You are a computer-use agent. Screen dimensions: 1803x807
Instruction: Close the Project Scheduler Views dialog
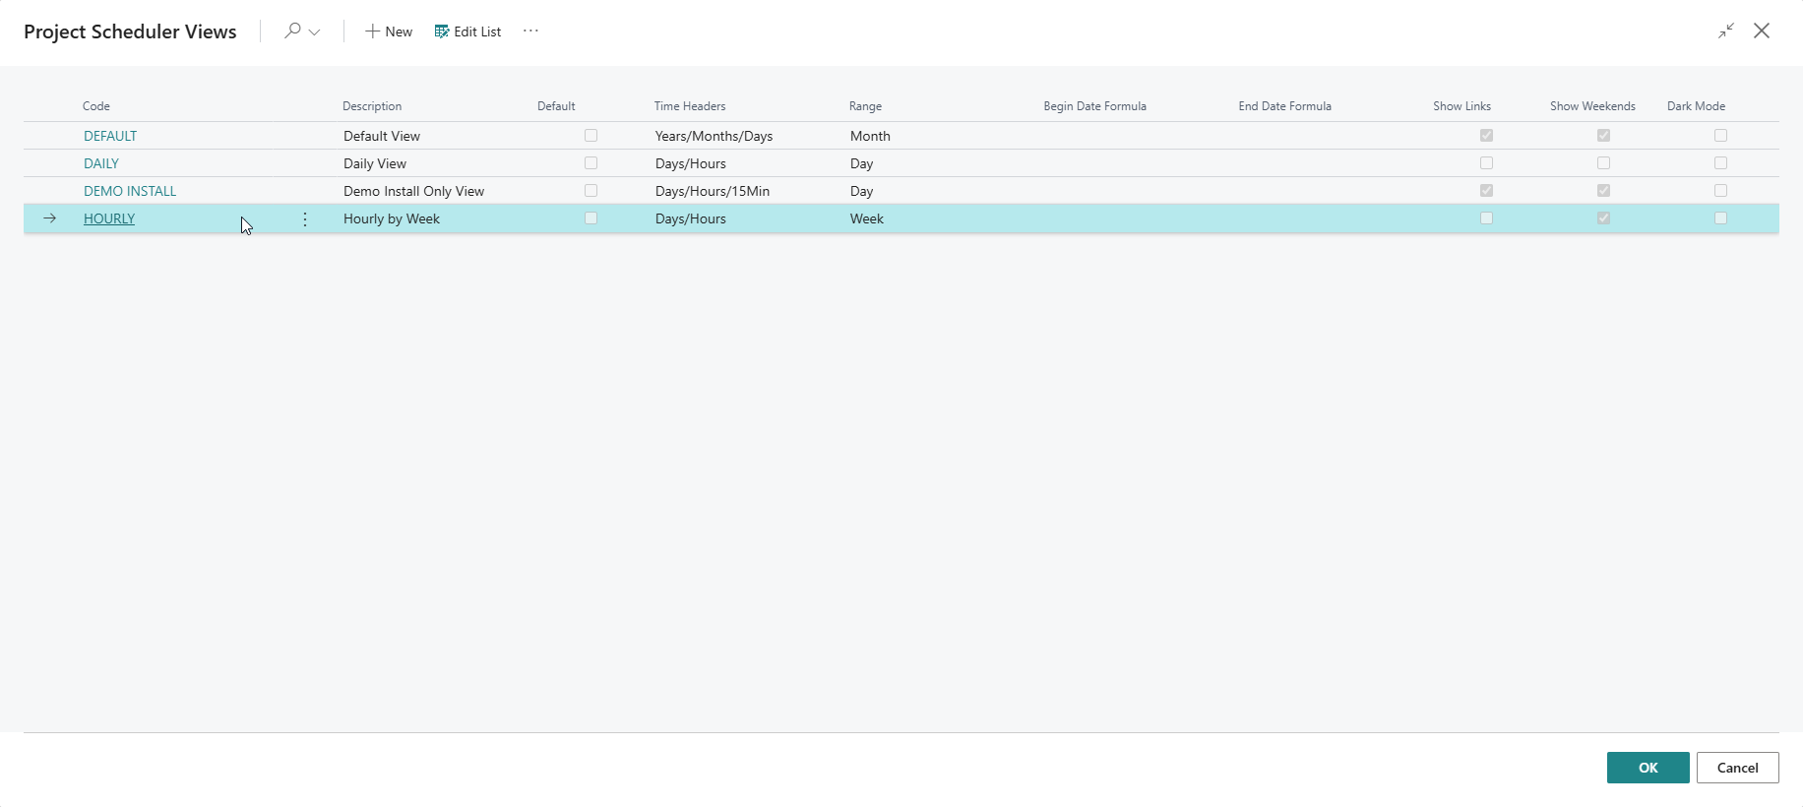point(1762,31)
